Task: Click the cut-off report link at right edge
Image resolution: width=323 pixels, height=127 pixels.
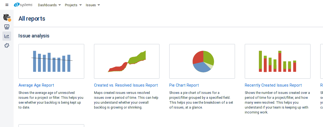Action: [322, 85]
